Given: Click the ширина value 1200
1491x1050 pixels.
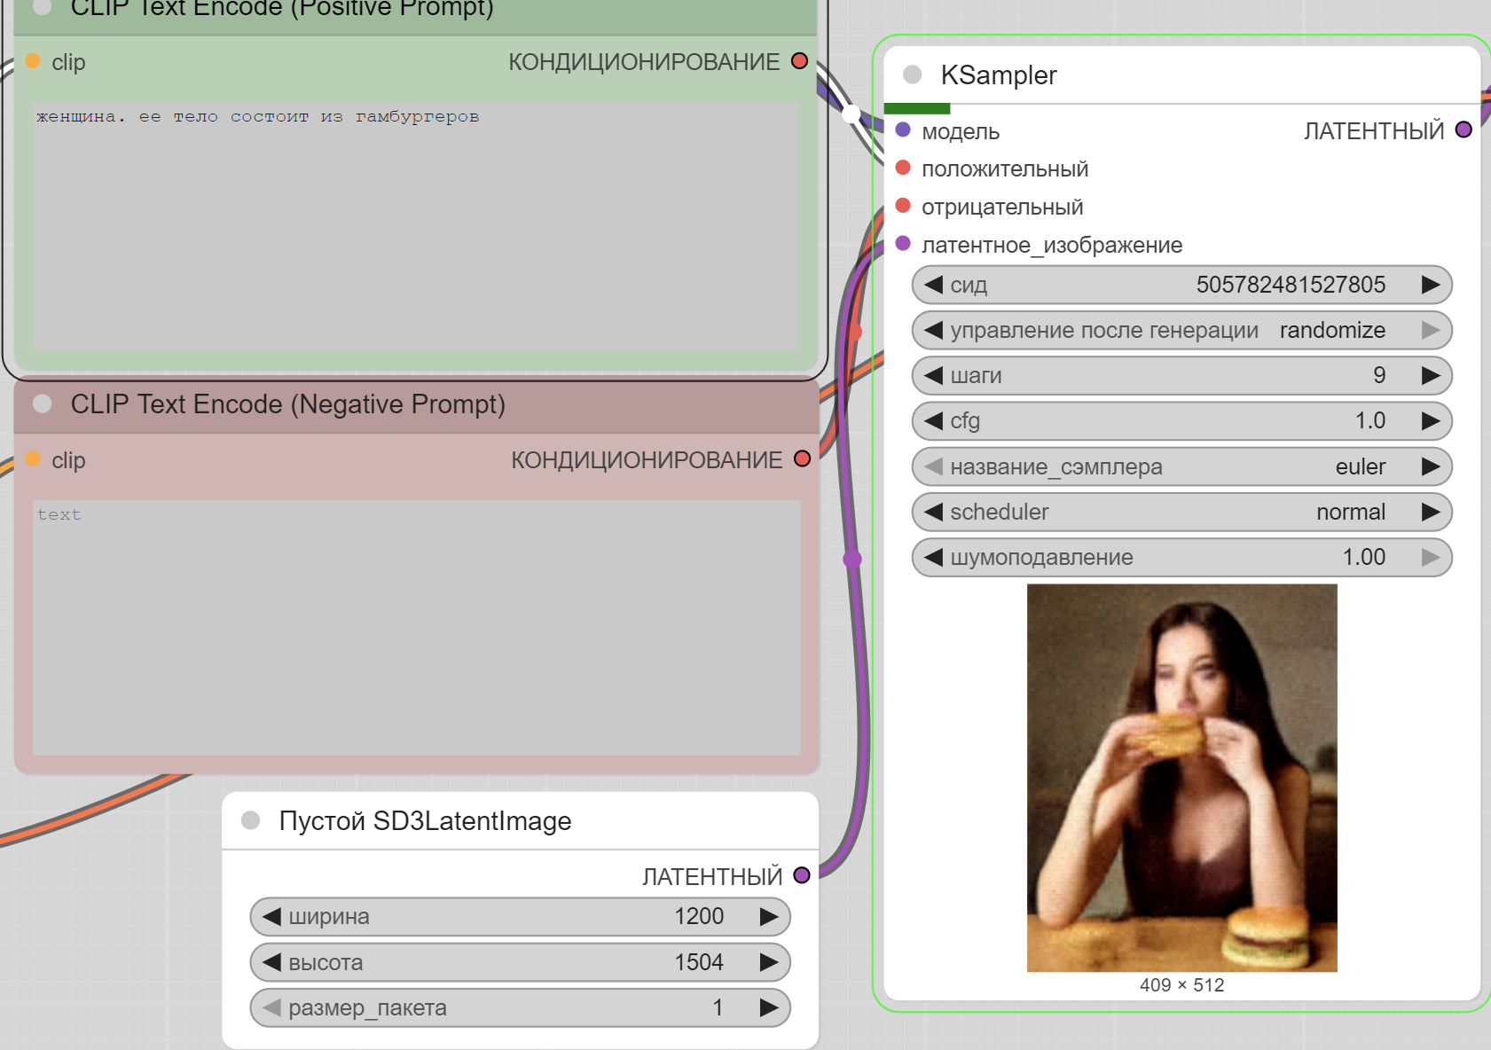Looking at the screenshot, I should point(699,916).
